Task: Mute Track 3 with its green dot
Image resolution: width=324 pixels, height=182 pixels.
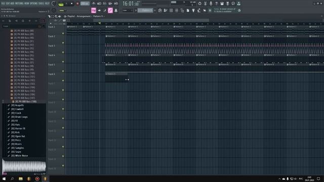Action: coord(63,52)
